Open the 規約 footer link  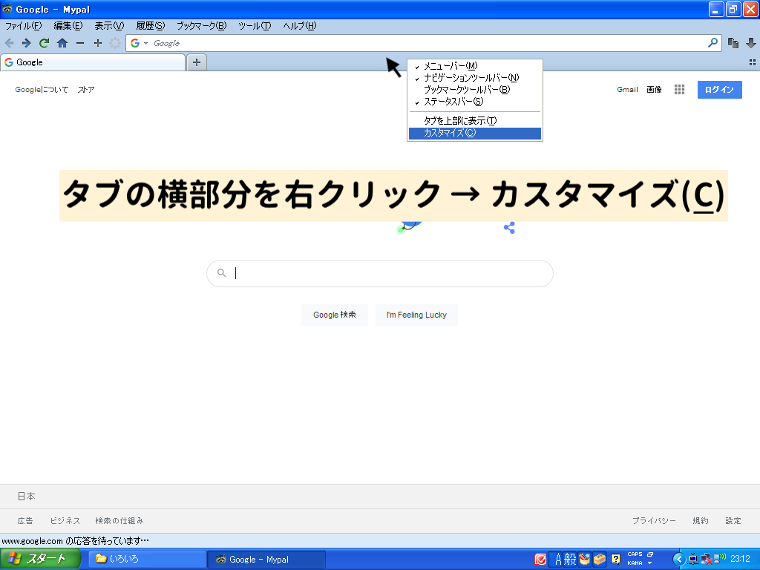701,520
